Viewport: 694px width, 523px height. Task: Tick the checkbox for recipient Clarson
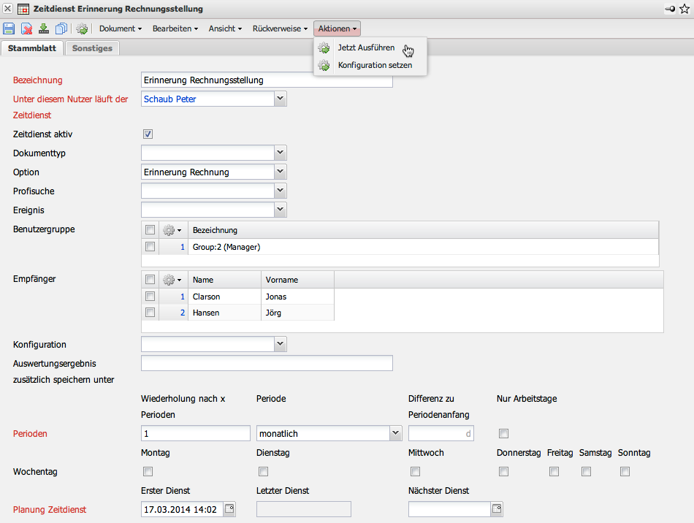click(x=150, y=297)
